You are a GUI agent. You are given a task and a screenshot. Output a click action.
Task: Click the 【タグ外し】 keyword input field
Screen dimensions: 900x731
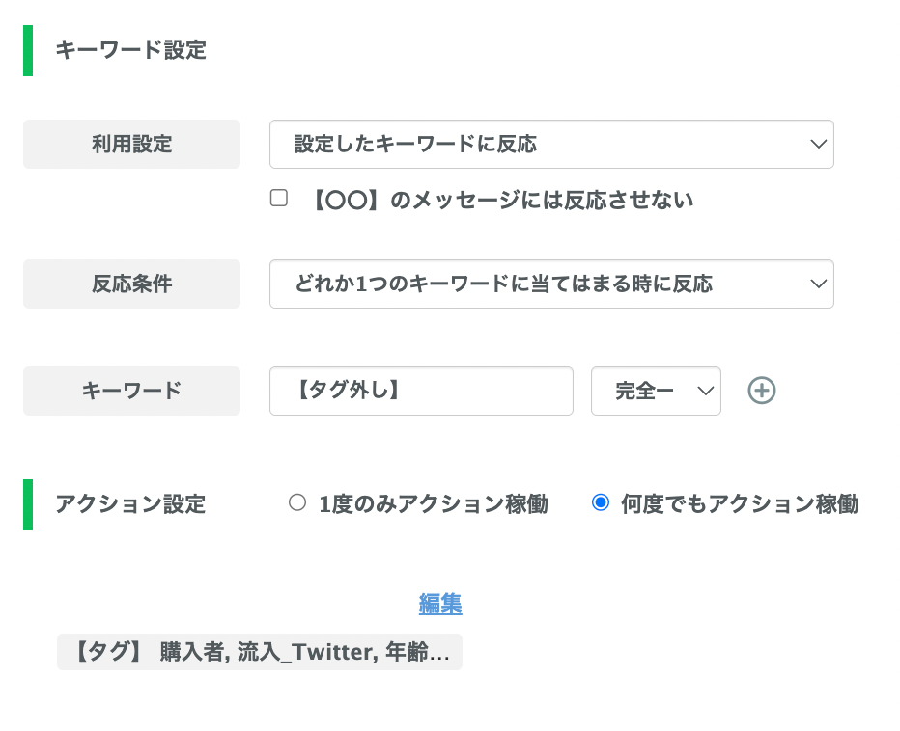[x=421, y=391]
